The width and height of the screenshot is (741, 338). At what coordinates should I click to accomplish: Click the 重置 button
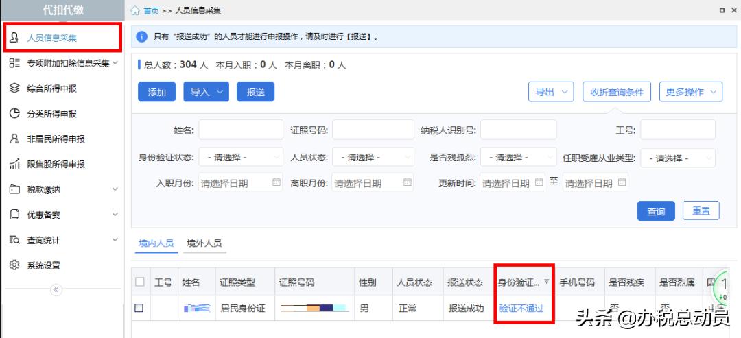coord(701,210)
